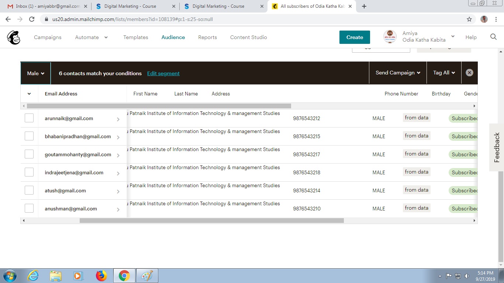This screenshot has width=504, height=283.
Task: Tick the checkbox for goutammohanty@gmail.com
Action: tap(29, 154)
